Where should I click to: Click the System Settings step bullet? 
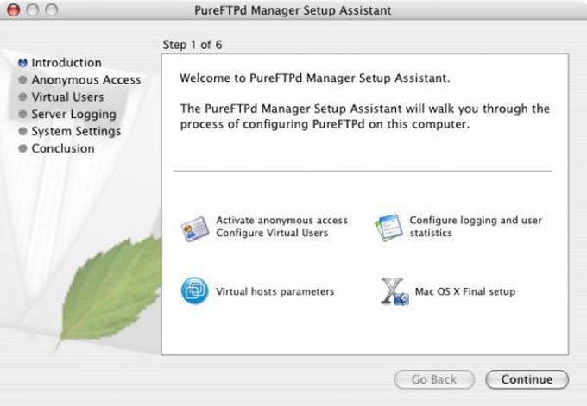(x=22, y=131)
